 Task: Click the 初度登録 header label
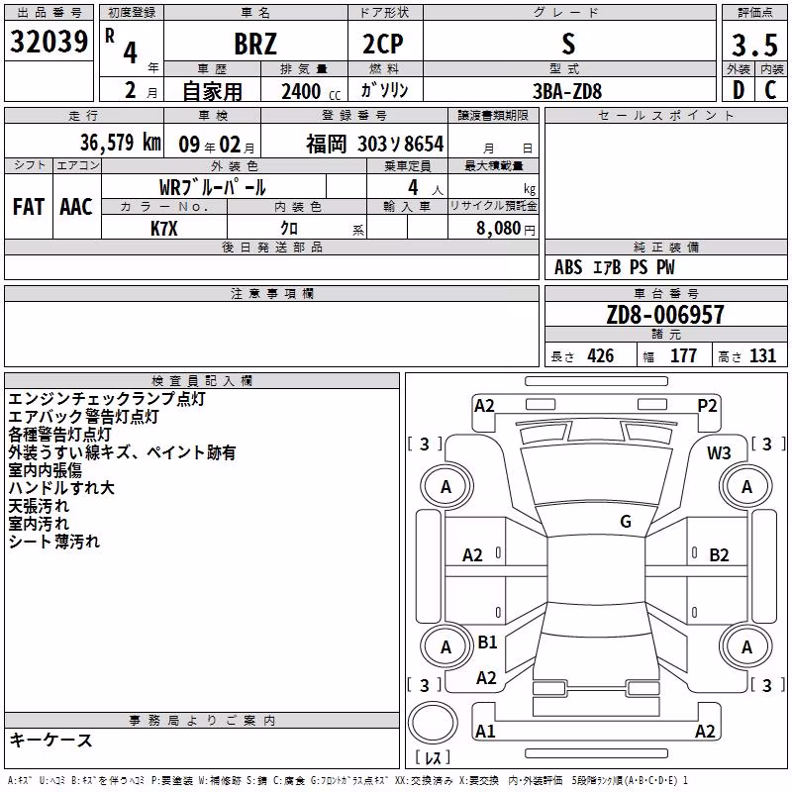point(132,13)
